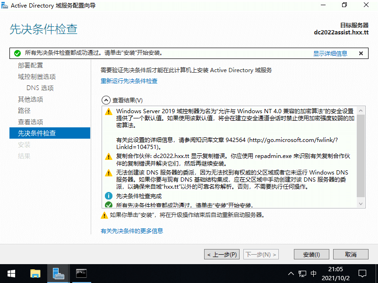Screen dimensions: 378x283
Task: Go to 其他选项 step in sidebar
Action: tap(30, 100)
